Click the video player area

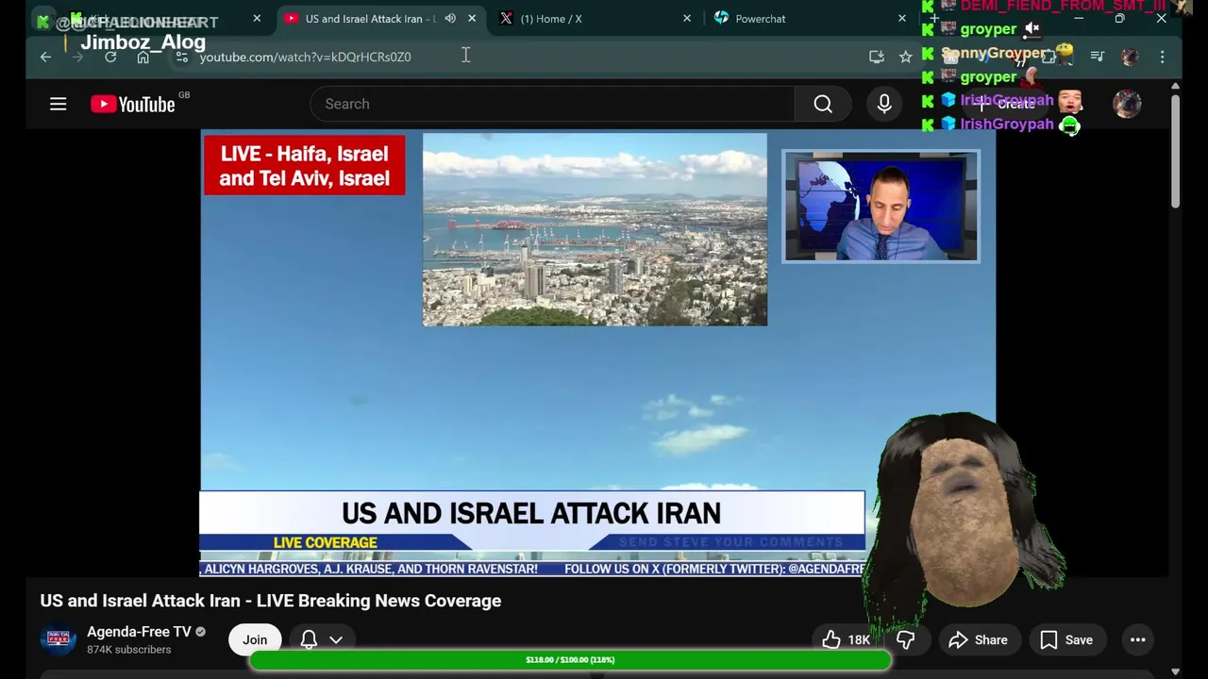pos(597,353)
